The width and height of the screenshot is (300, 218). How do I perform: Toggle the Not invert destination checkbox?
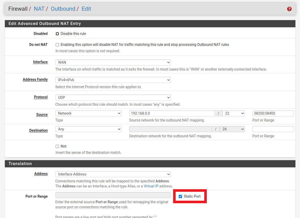57,146
